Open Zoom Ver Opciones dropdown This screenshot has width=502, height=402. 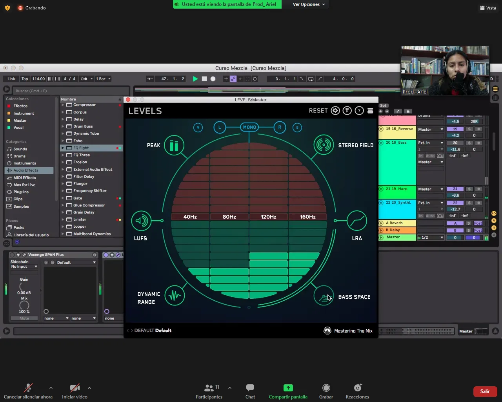[309, 4]
